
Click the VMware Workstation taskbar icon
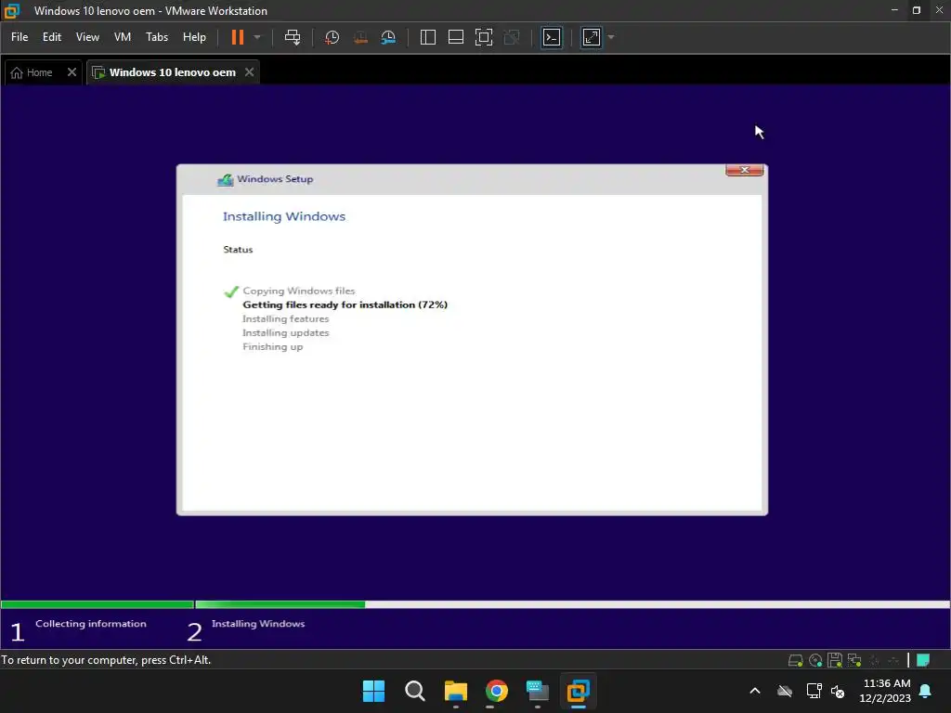pos(578,691)
